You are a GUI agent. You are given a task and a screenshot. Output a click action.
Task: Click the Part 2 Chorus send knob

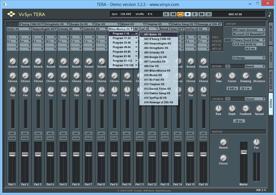[25, 76]
